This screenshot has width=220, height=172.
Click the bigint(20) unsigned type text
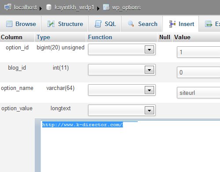click(60, 48)
